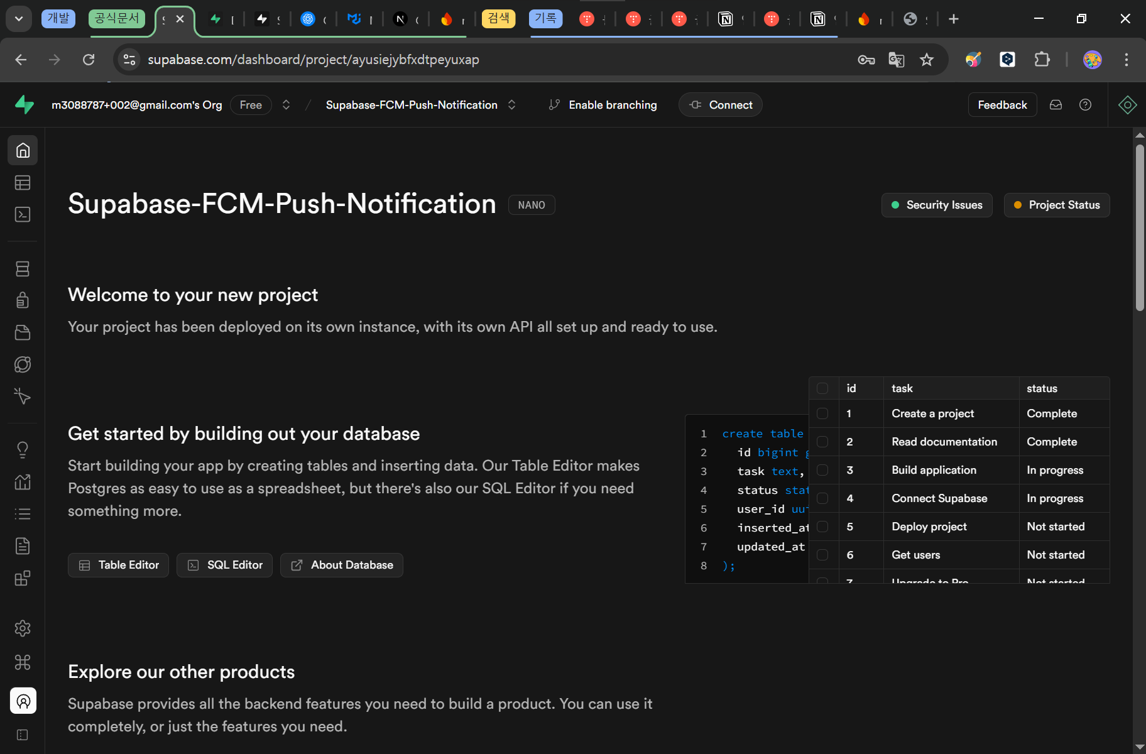Click the m3088787+002@gmail.com's Org link
Viewport: 1146px width, 754px height.
(x=137, y=105)
